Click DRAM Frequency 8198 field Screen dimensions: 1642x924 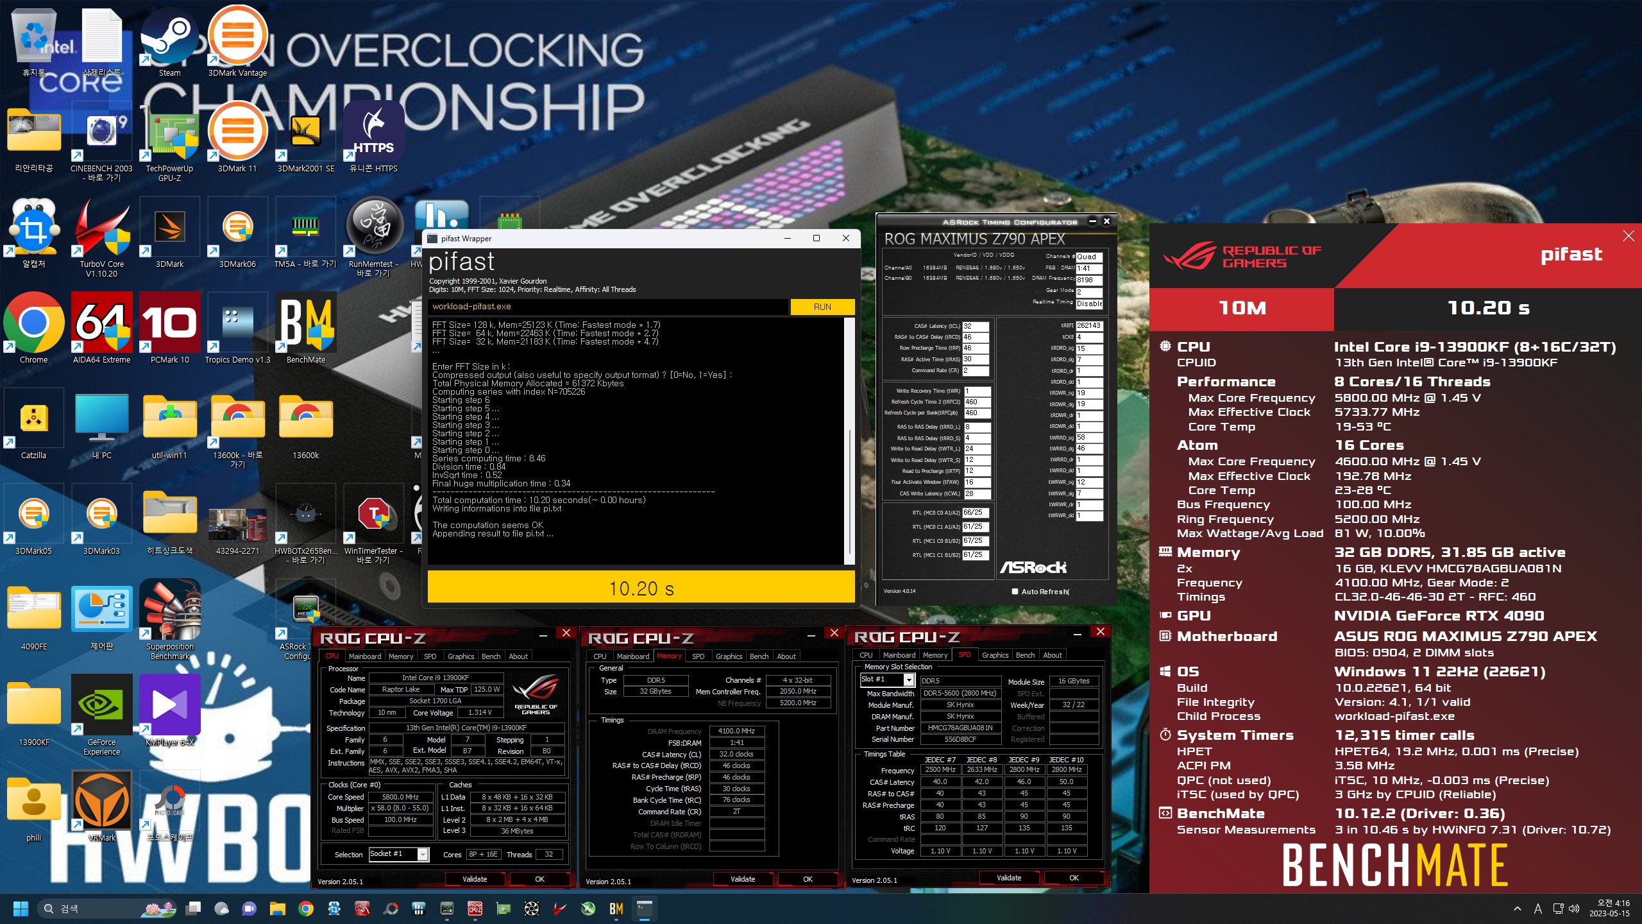1088,280
